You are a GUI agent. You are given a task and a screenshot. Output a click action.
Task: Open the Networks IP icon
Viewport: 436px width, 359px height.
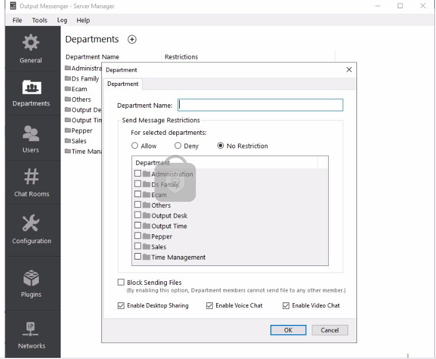click(x=31, y=328)
